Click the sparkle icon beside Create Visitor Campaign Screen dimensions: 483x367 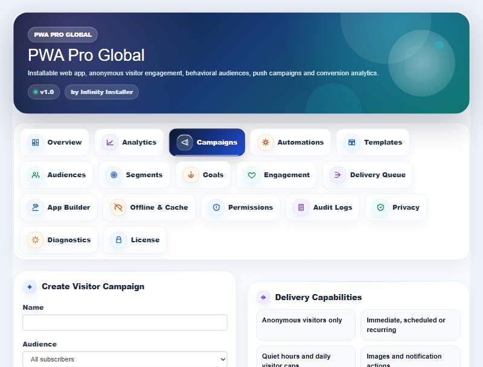tap(30, 287)
